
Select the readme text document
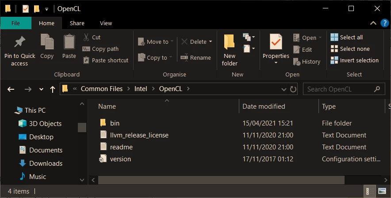[x=121, y=147]
